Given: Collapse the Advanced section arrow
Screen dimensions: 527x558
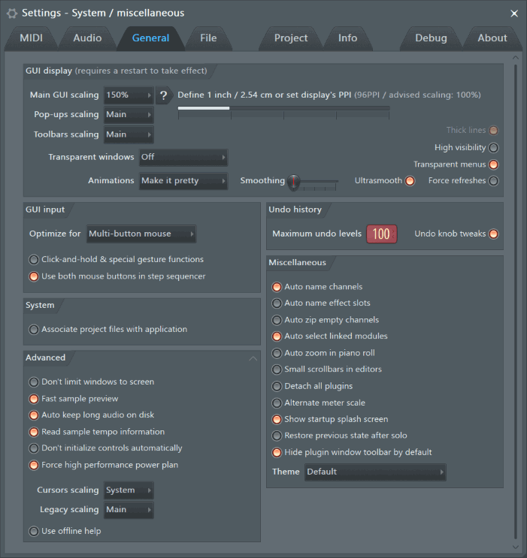Looking at the screenshot, I should point(253,358).
